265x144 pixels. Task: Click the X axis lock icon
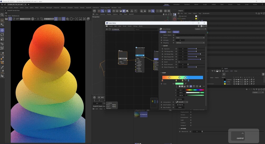(x=99, y=11)
